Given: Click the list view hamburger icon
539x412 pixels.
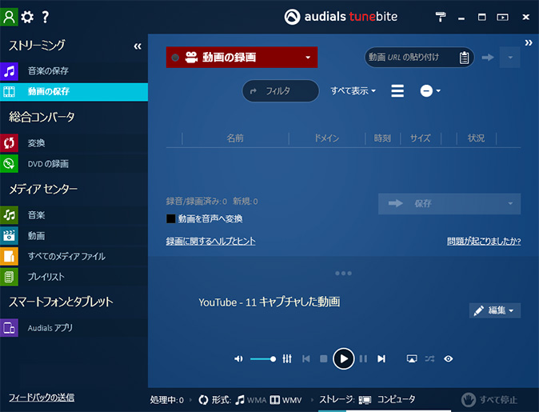Looking at the screenshot, I should pyautogui.click(x=397, y=90).
